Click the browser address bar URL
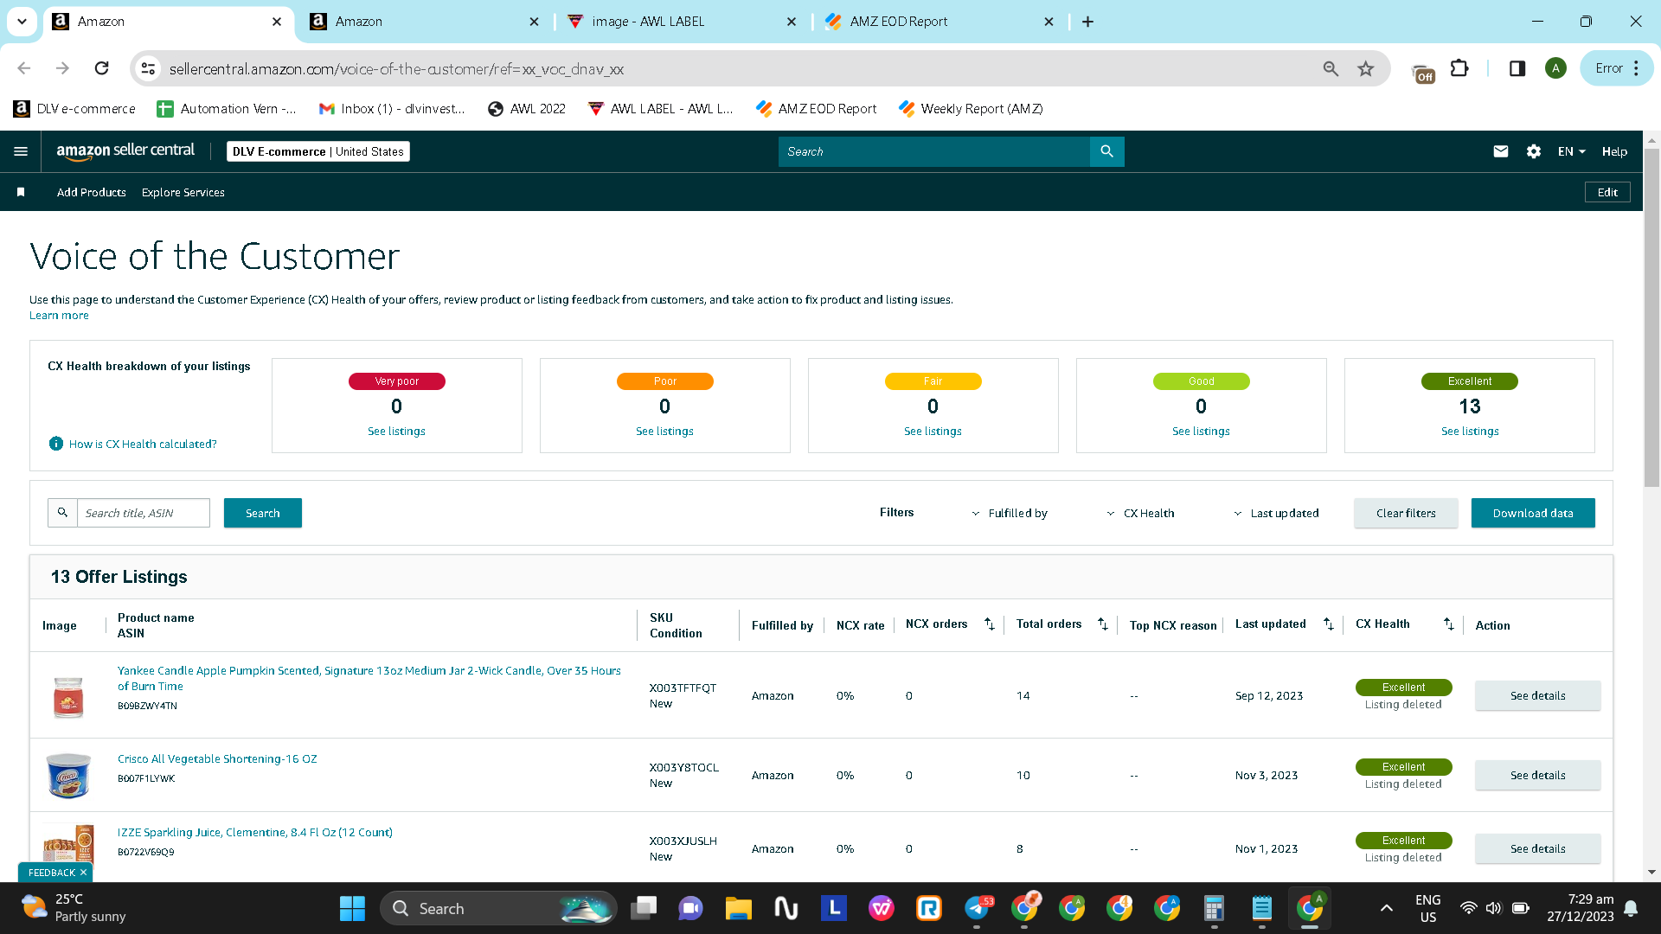 396,68
